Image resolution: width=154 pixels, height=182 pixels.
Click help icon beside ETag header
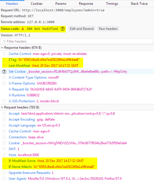(x=4, y=60)
